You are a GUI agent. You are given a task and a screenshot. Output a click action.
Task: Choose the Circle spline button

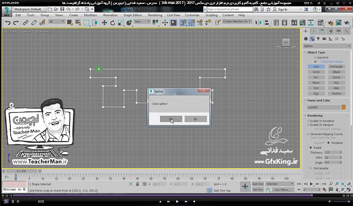316,72
